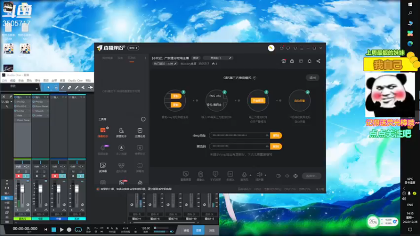Open the gift box icon with red dot
Image resolution: width=420 pixels, height=236 pixels.
pos(283,61)
